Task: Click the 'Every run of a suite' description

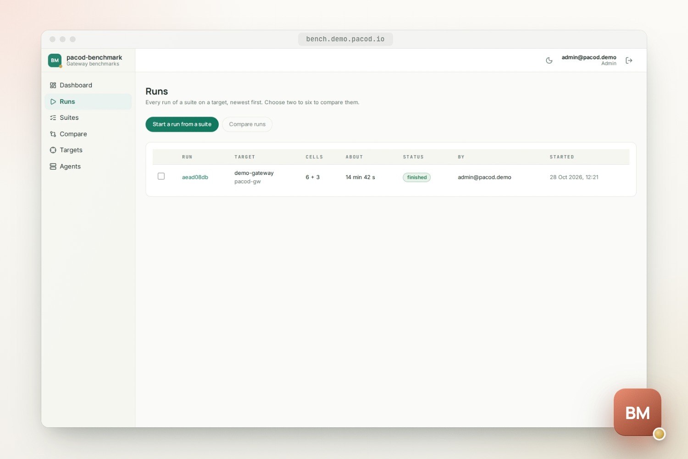Action: click(x=252, y=102)
